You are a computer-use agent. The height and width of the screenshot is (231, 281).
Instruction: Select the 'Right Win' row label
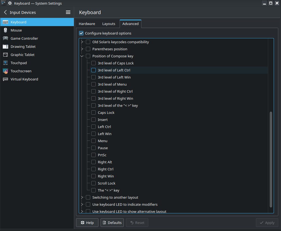coord(106,176)
